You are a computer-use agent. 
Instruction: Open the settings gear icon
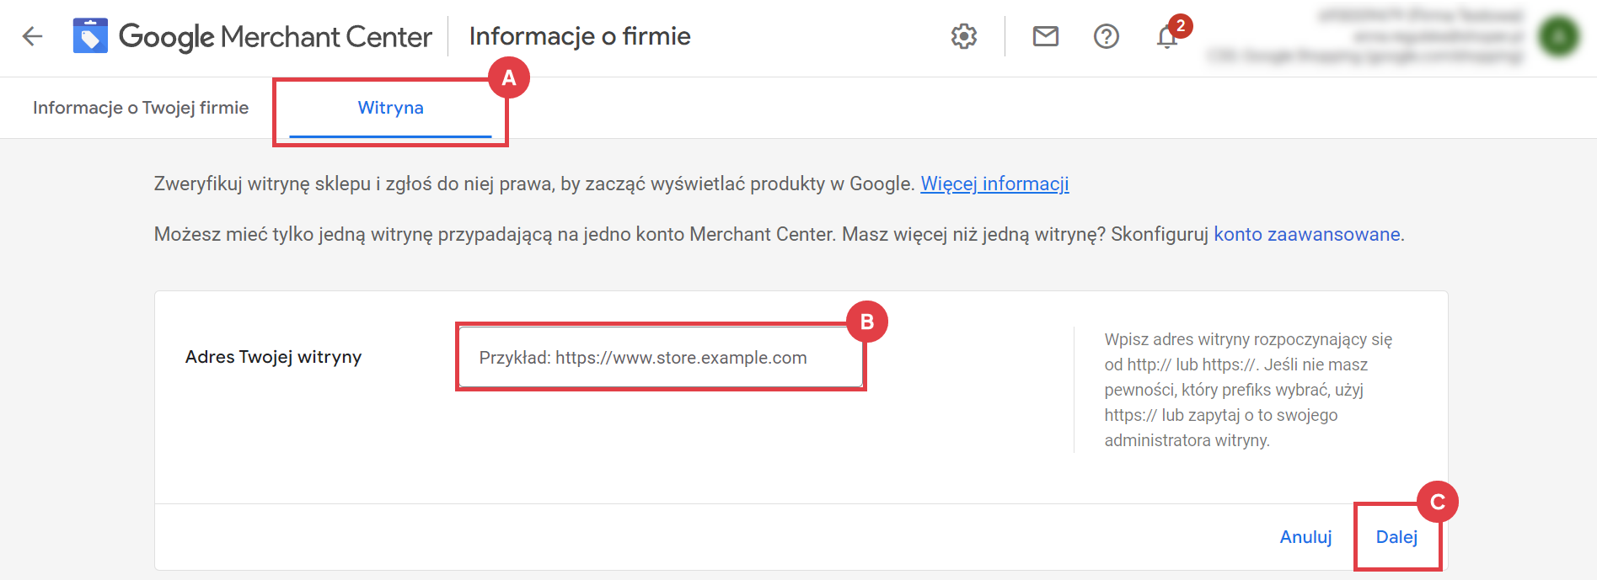coord(964,36)
